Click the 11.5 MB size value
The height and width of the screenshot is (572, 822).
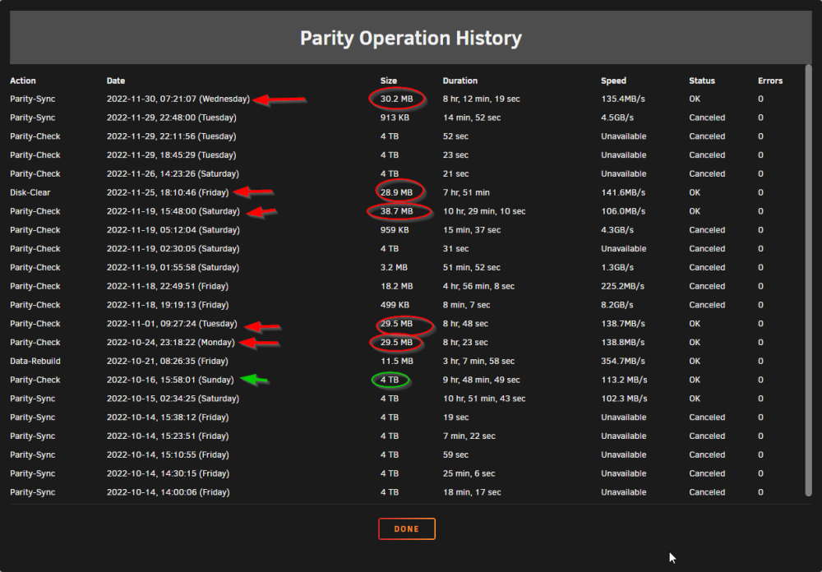(x=396, y=362)
